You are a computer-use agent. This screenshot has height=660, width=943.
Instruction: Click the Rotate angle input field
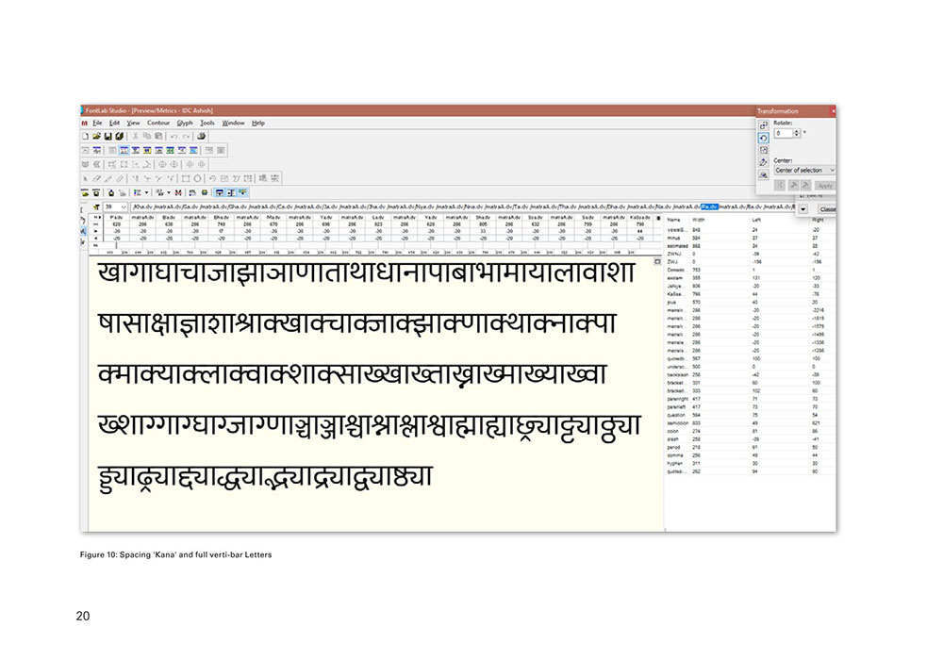(x=784, y=133)
